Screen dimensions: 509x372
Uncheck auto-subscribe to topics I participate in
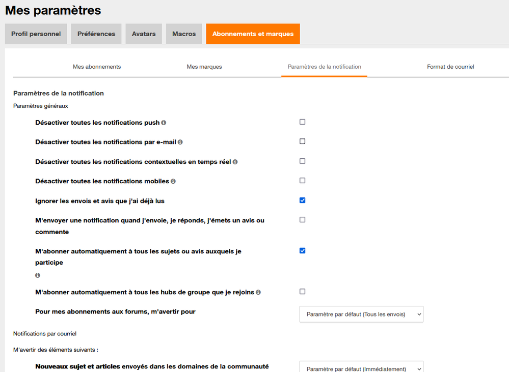tap(302, 250)
